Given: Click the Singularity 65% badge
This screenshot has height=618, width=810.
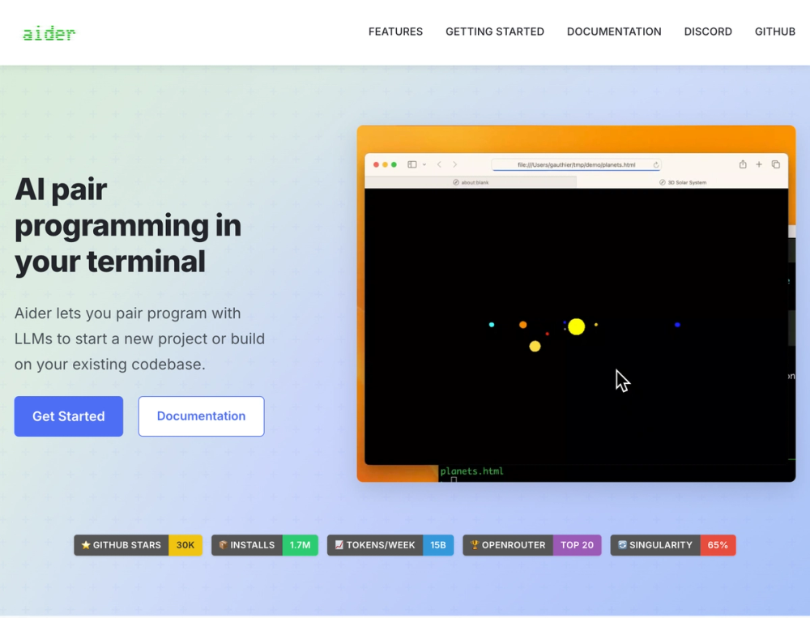Looking at the screenshot, I should point(672,544).
